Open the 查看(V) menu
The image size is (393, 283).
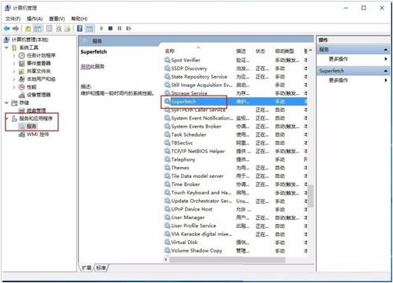point(57,19)
